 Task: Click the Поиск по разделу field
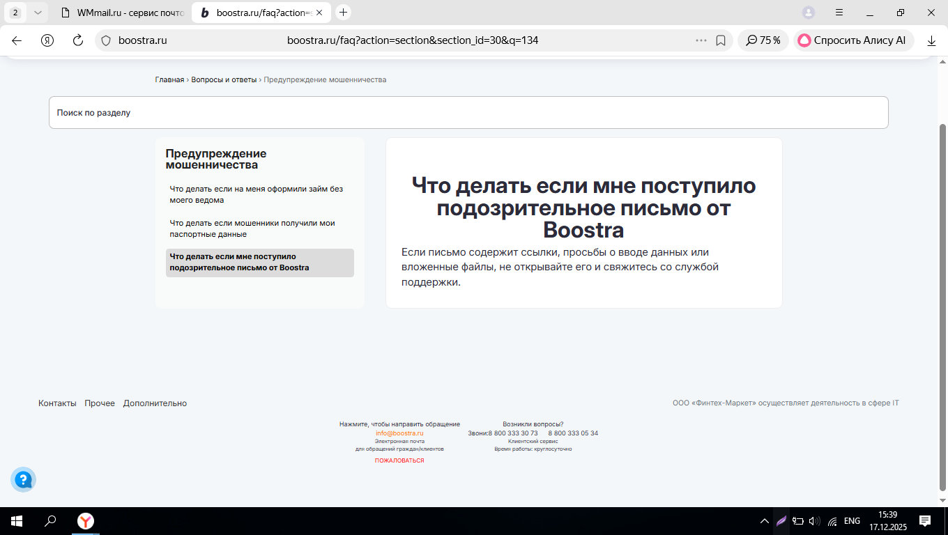click(x=468, y=112)
